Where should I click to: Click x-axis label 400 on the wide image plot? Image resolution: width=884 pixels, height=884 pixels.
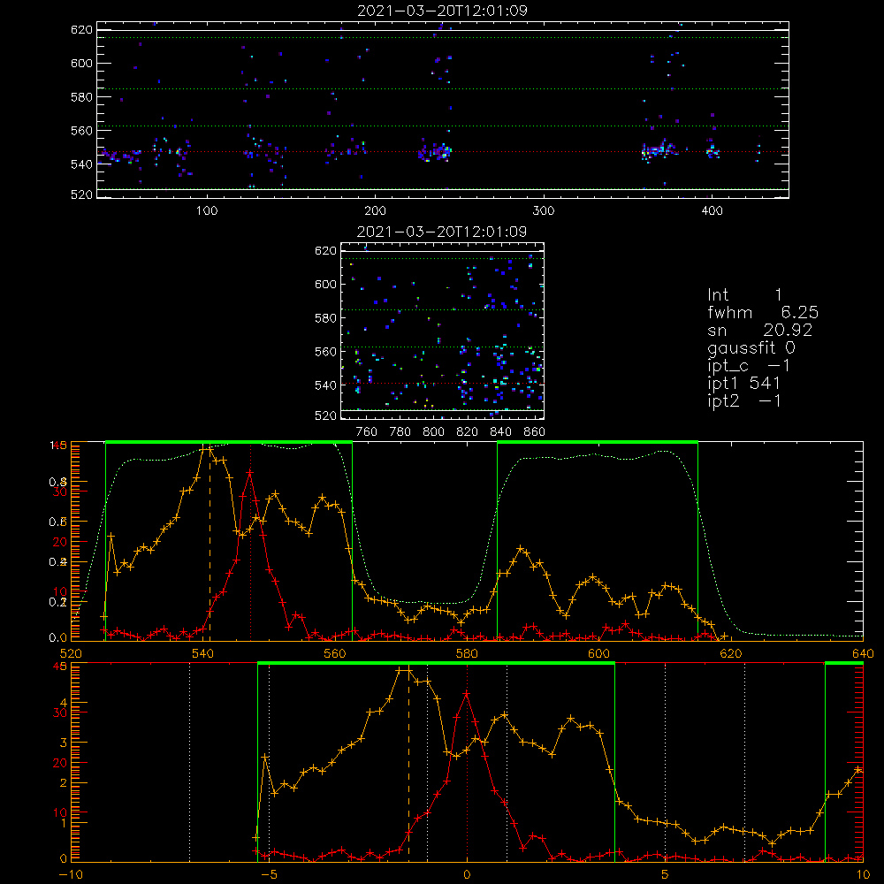tap(712, 211)
